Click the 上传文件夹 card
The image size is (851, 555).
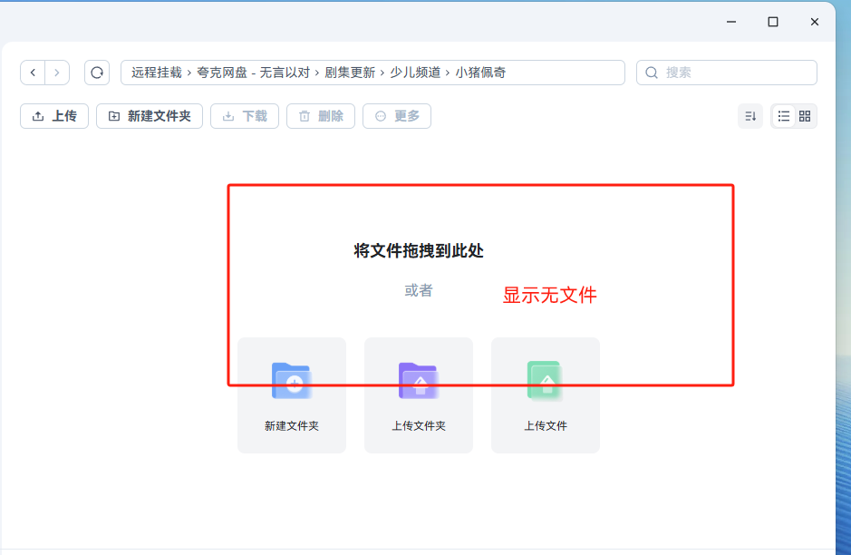pyautogui.click(x=419, y=395)
